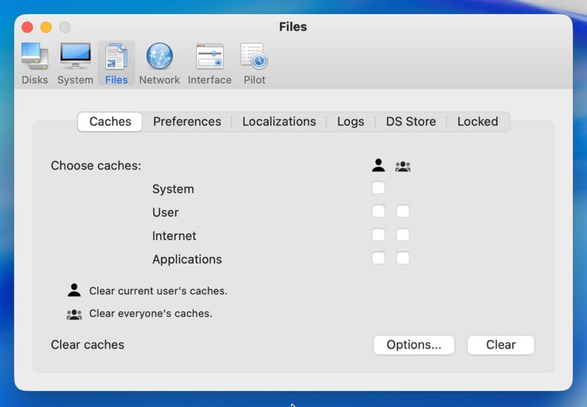Open the Pilot scheduler pane
The image size is (587, 407).
coord(255,63)
